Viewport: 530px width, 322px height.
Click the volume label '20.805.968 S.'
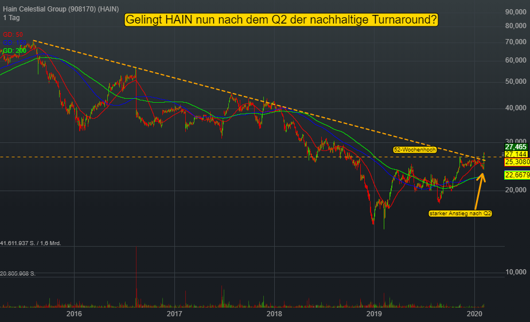(x=18, y=273)
